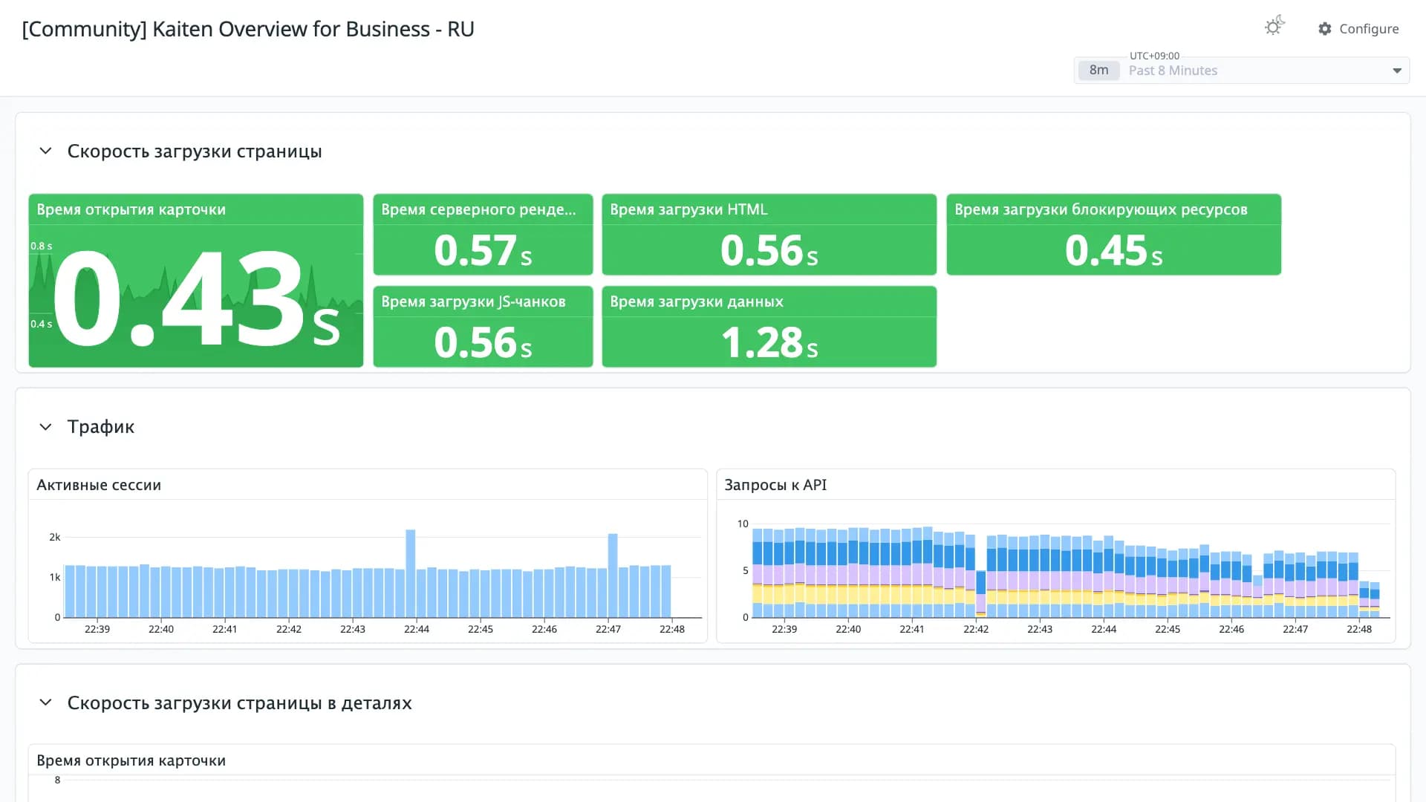1426x802 pixels.
Task: Click the lower Время открытия карточки widget title
Action: pos(131,760)
